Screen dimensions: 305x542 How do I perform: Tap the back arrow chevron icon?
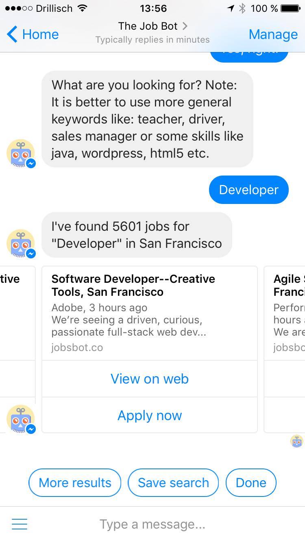click(x=12, y=34)
